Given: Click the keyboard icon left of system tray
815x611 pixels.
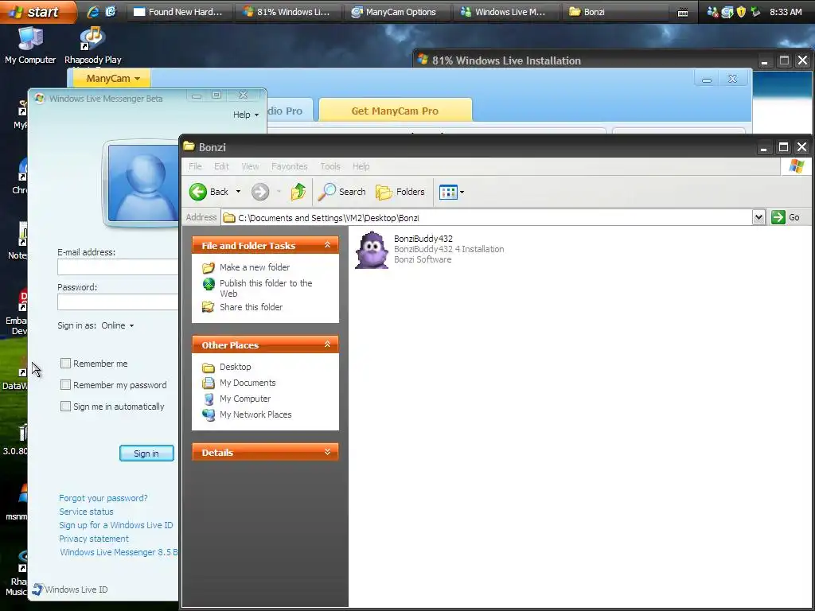Looking at the screenshot, I should 683,13.
